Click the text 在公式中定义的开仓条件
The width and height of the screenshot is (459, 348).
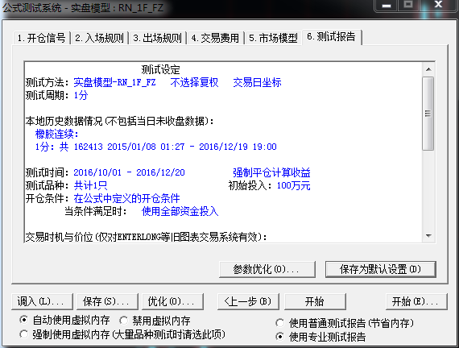pos(126,198)
